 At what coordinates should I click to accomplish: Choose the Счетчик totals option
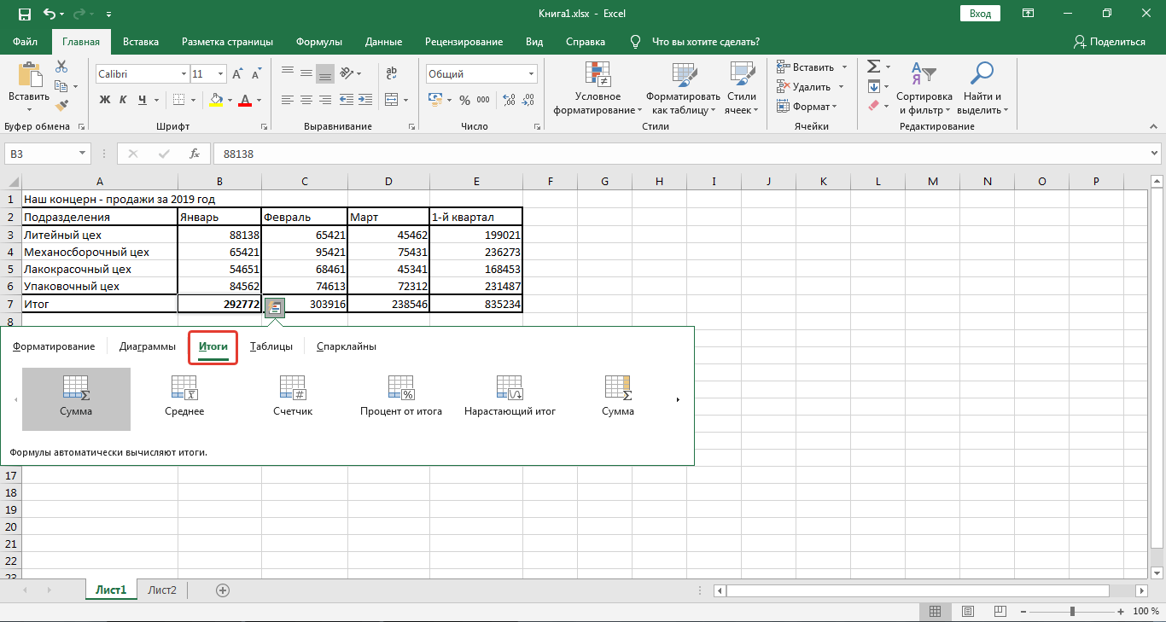click(293, 398)
